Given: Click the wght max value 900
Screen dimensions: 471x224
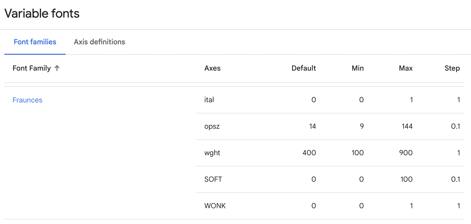Looking at the screenshot, I should pos(406,153).
